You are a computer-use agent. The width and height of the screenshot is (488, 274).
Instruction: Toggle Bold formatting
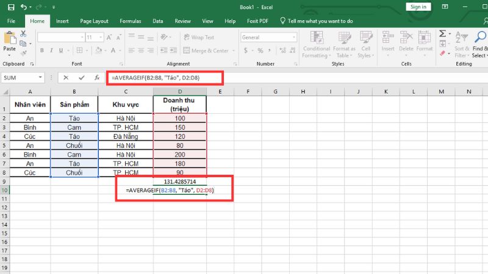click(41, 51)
